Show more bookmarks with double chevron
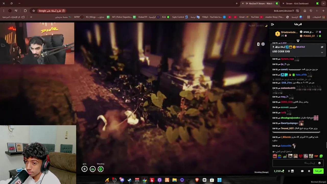 tap(31, 17)
